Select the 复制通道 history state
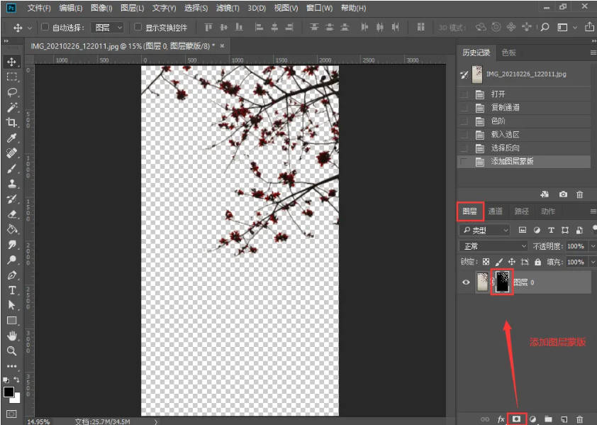This screenshot has height=425, width=597. tap(524, 107)
